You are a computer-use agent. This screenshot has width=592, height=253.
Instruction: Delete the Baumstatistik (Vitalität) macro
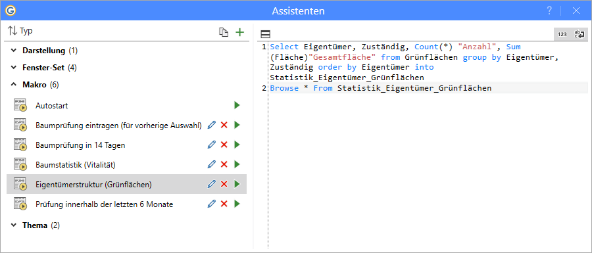pos(224,164)
